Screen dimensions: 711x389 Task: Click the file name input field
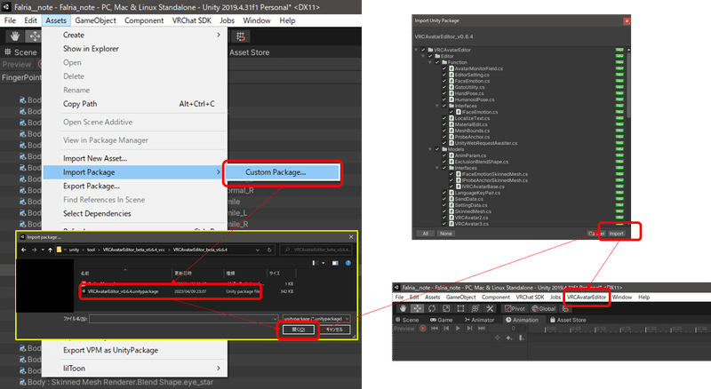point(184,319)
